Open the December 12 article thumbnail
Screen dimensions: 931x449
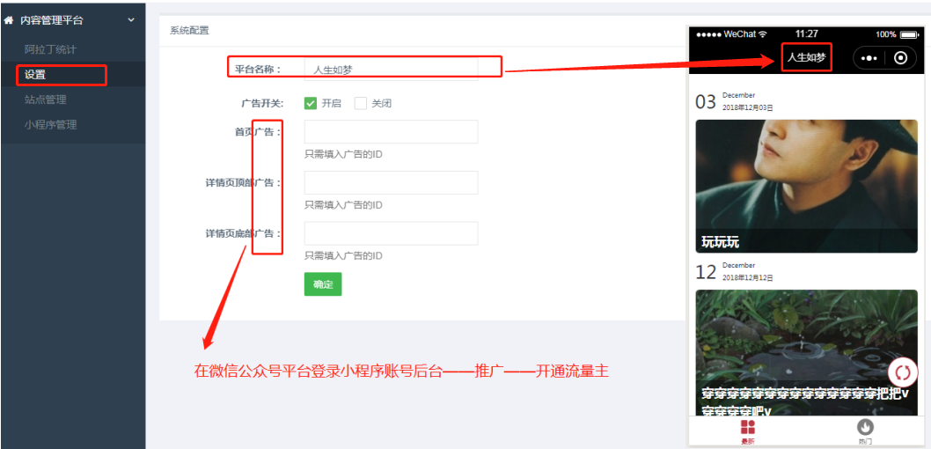806,352
